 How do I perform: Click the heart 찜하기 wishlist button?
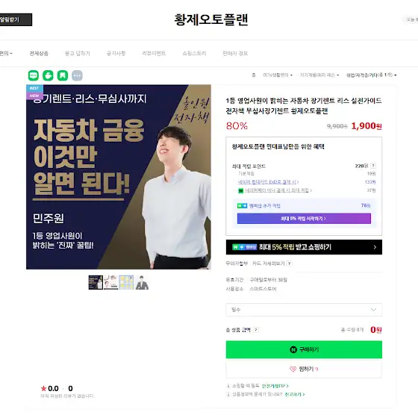click(x=304, y=369)
